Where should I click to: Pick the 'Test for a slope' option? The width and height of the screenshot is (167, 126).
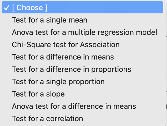(x=38, y=94)
